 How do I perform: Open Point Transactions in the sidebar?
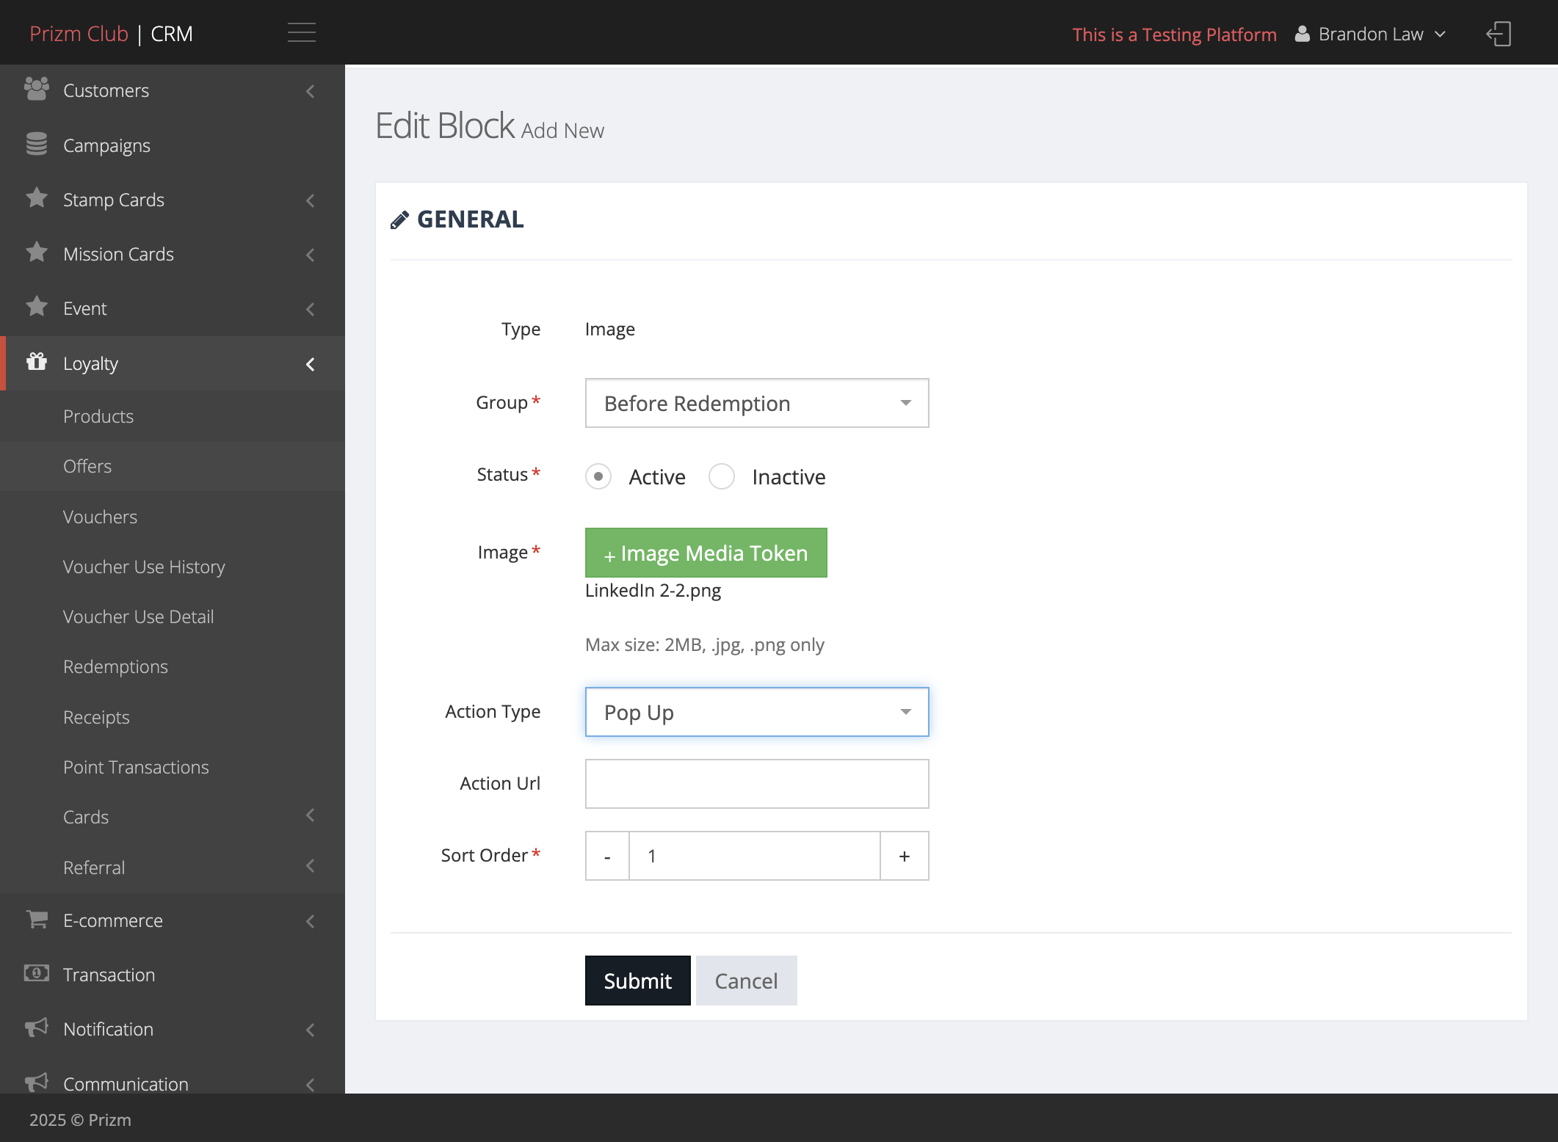136,767
